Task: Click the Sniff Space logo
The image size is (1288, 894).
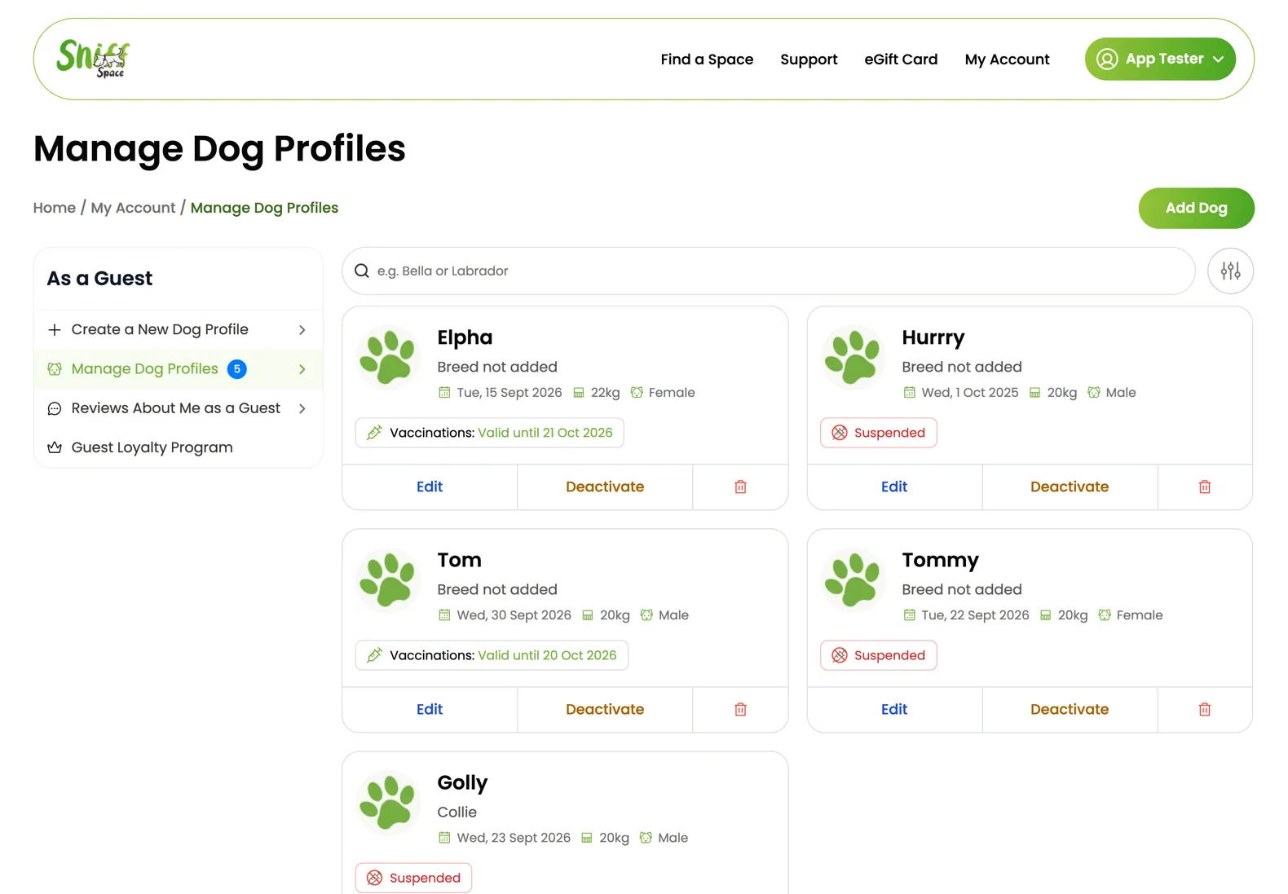Action: tap(93, 59)
